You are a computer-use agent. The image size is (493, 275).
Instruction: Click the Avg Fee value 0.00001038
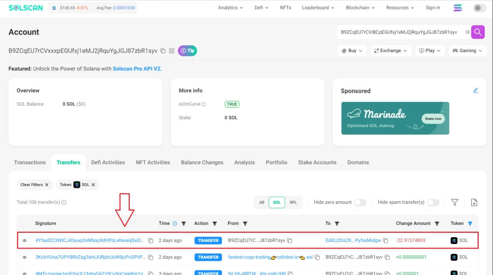point(124,8)
